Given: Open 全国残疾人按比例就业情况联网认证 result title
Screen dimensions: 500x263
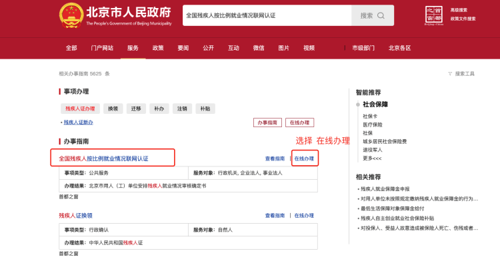Looking at the screenshot, I should (103, 158).
